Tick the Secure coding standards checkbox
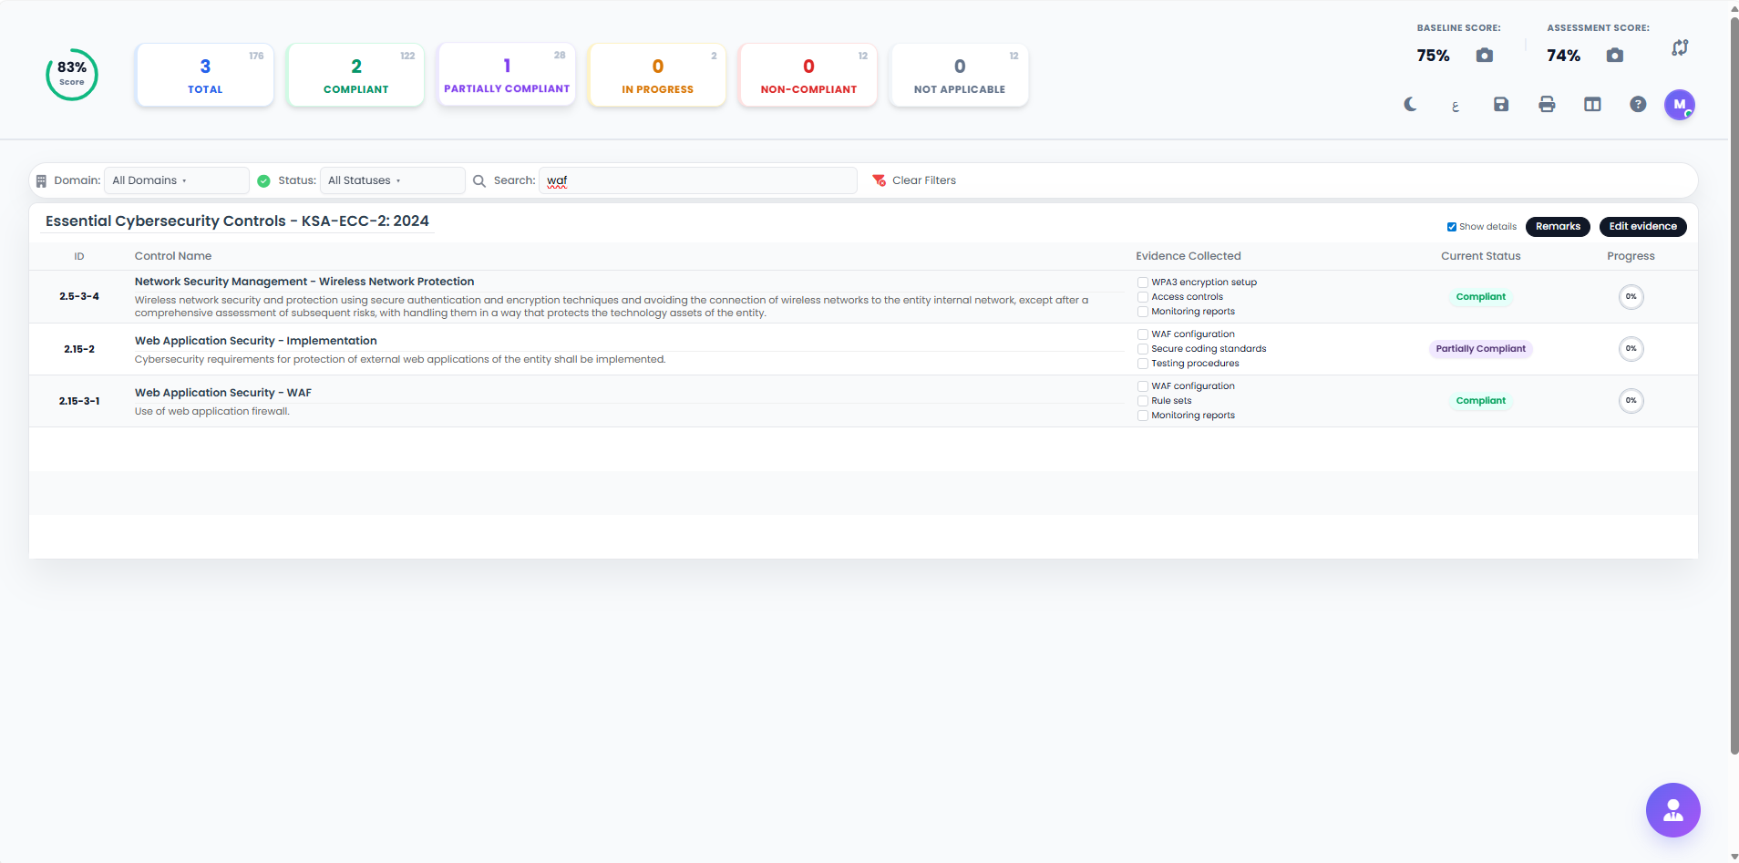This screenshot has width=1739, height=863. click(1143, 349)
